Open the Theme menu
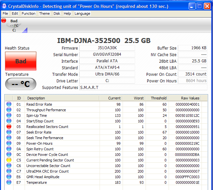Screen dimensions: 213x190 click(44, 13)
